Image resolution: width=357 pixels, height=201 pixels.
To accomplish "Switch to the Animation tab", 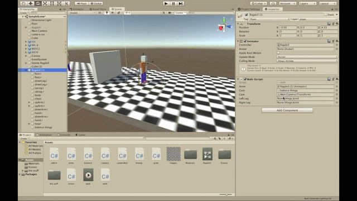I will (x=44, y=135).
